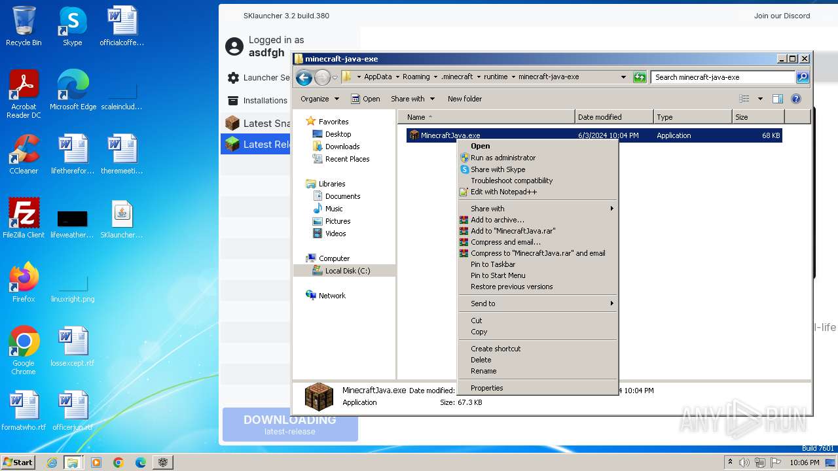Expand the Send to submenu
The image size is (838, 471).
coord(537,304)
